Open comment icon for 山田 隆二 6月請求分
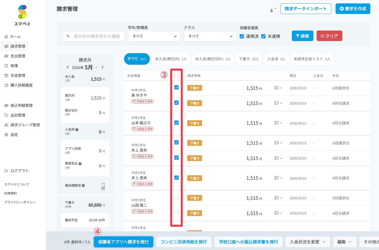Image resolution: width=379 pixels, height=250 pixels. 277,198
